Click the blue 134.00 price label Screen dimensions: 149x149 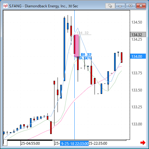pos(138,56)
